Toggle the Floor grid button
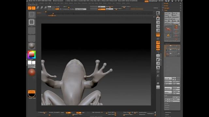The width and height of the screenshot is (209, 117). coord(158,38)
